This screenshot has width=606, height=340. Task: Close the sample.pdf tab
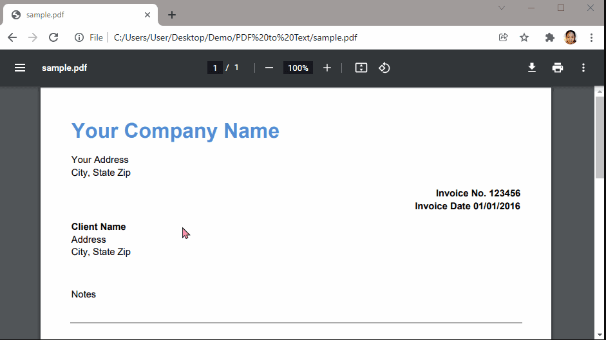point(147,15)
